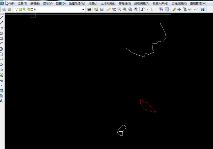
Task: Toggle the layer on/off light bulb
Action: click(x=17, y=10)
